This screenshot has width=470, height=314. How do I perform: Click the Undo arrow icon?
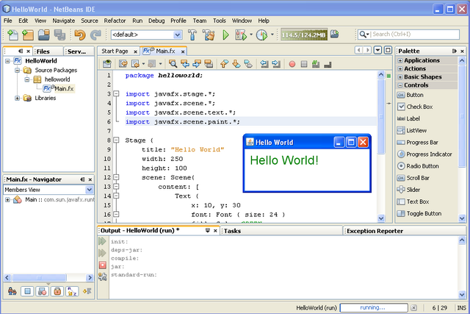click(80, 35)
